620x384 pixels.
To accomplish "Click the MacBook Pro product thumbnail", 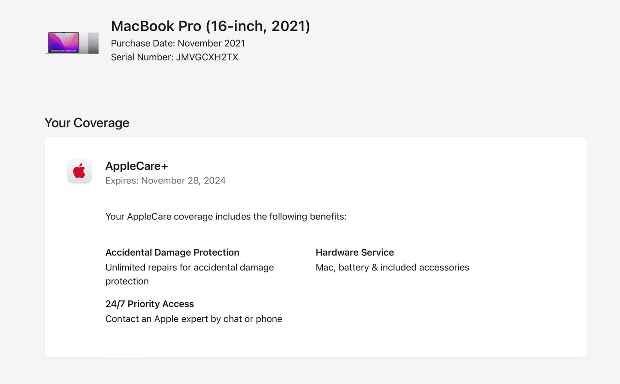I will pos(72,43).
